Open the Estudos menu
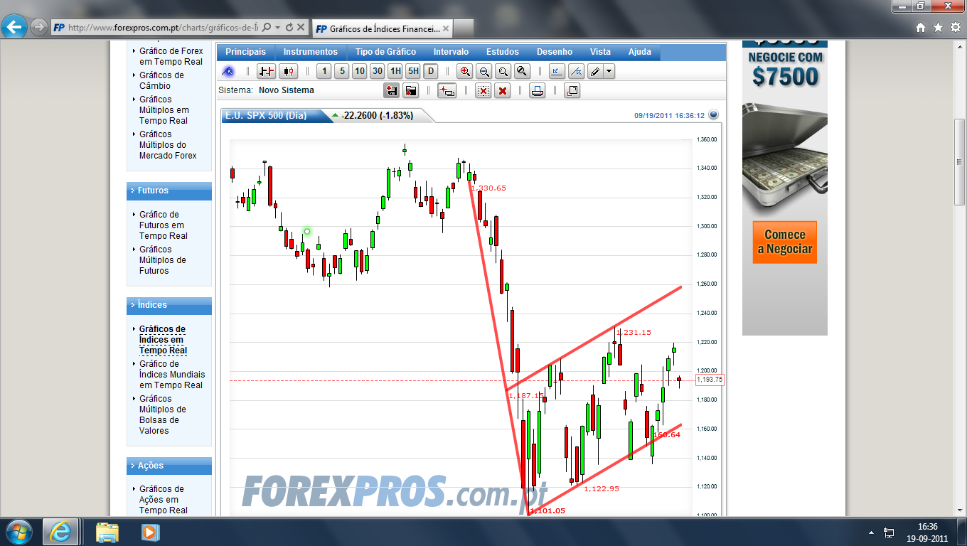 click(x=503, y=52)
